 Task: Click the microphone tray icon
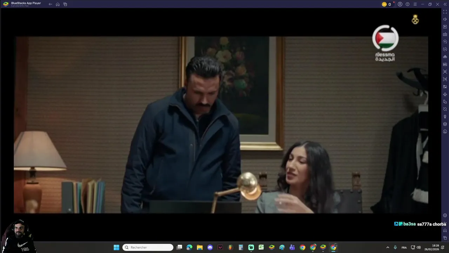click(x=395, y=247)
